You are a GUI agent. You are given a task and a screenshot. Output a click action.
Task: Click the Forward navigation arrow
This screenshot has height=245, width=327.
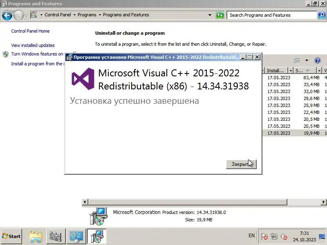[18, 16]
